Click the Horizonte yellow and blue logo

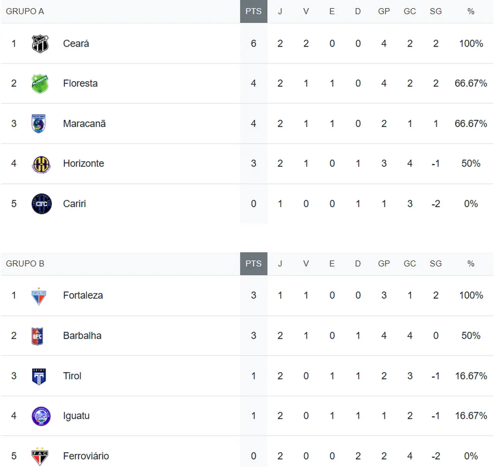[x=41, y=164]
